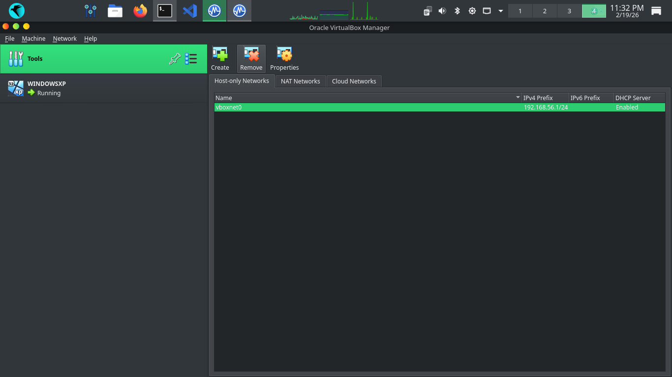This screenshot has height=377, width=672.
Task: Open the Network menu
Action: pos(65,39)
